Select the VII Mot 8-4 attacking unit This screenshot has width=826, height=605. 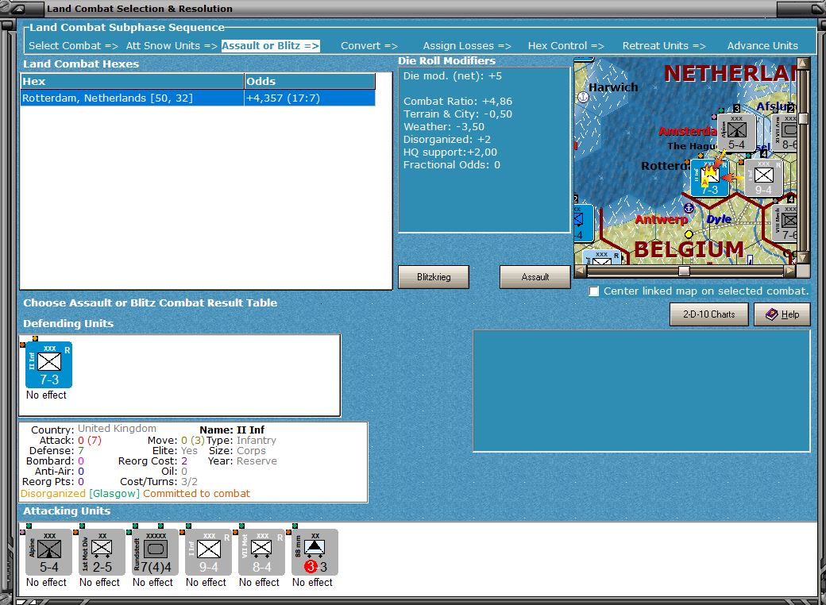(x=261, y=552)
